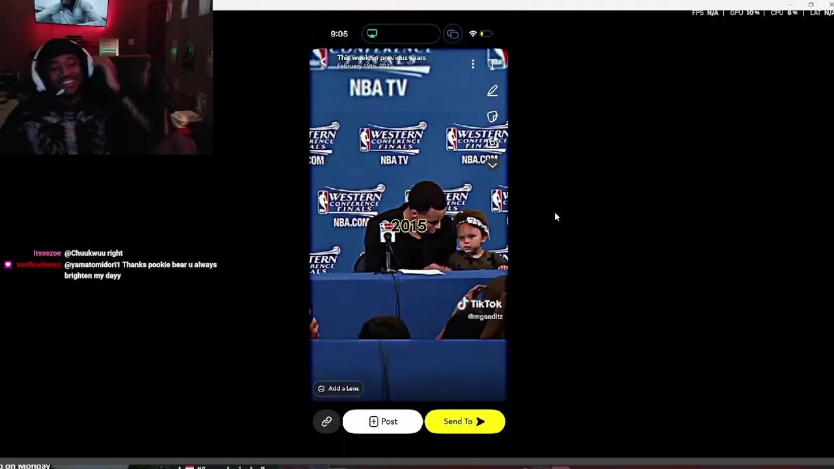This screenshot has height=469, width=834.
Task: Click the heart badge beside the chat username
Action: tap(8, 265)
